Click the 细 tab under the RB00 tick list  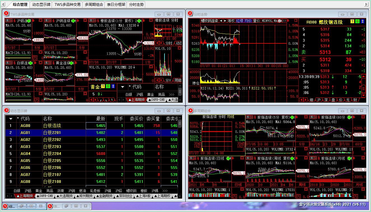(x=311, y=100)
